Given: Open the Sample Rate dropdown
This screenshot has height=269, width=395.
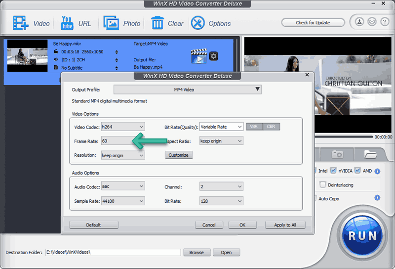Looking at the screenshot, I should pos(123,201).
